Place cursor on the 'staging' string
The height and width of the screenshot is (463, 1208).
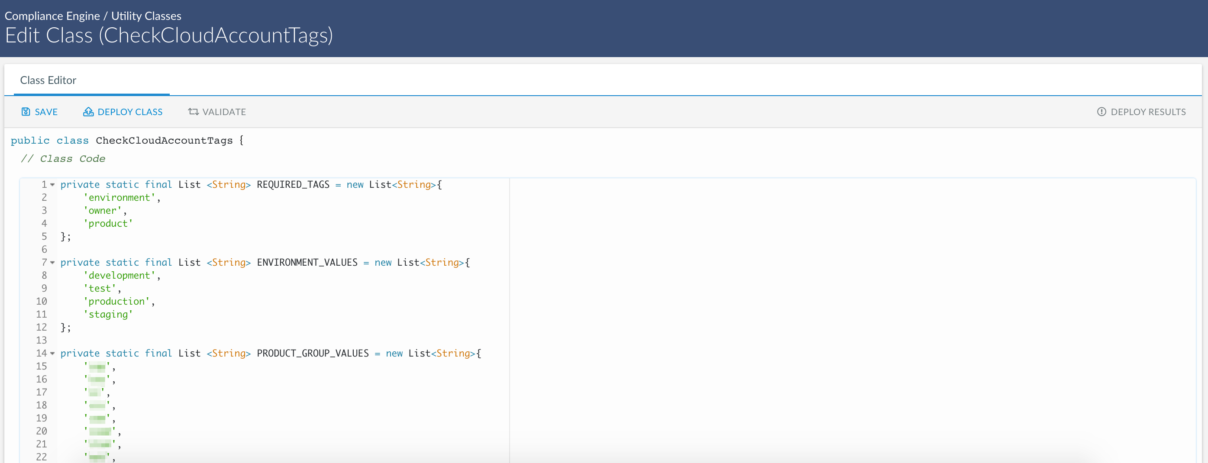pyautogui.click(x=108, y=315)
